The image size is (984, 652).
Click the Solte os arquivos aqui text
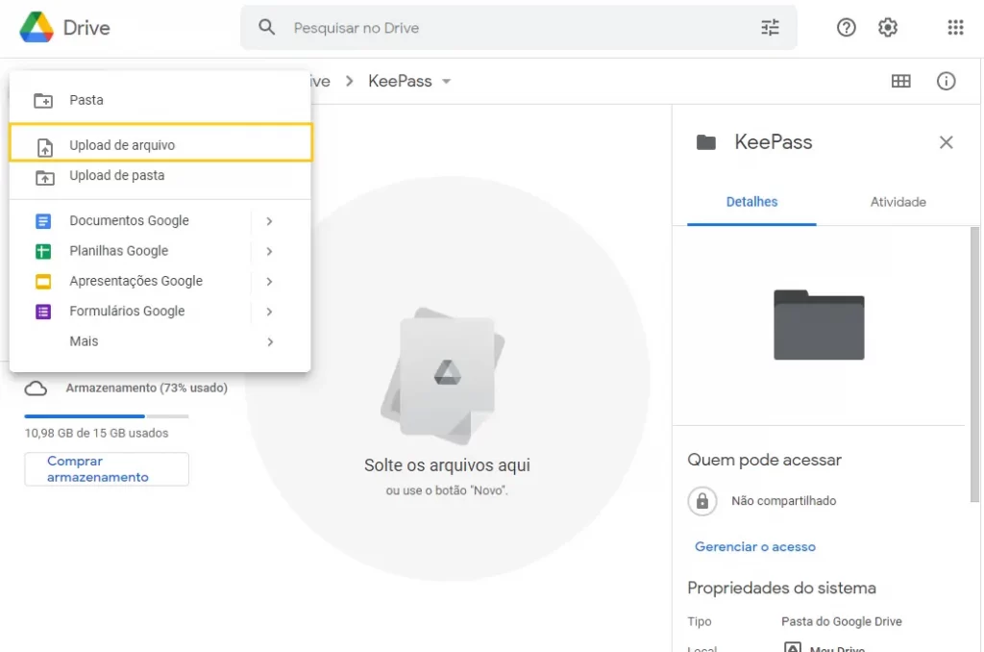pyautogui.click(x=447, y=465)
